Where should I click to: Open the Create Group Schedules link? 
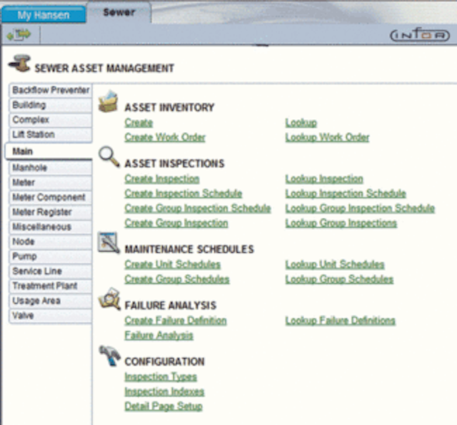177,279
